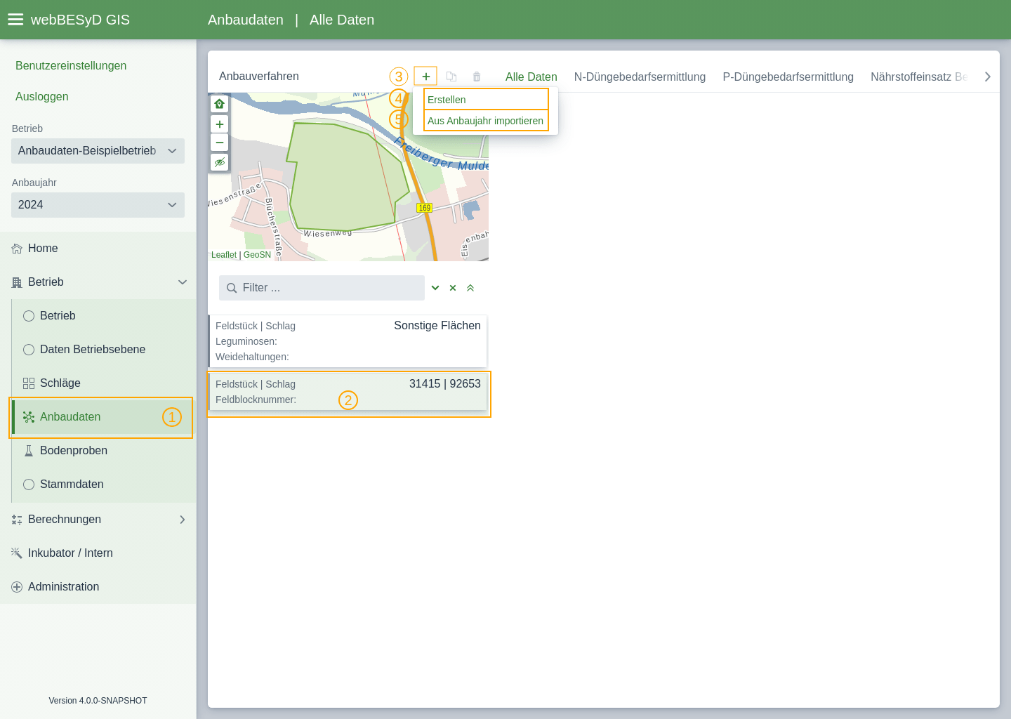Open the GeoSN attribution link
This screenshot has height=719, width=1011.
tap(257, 255)
